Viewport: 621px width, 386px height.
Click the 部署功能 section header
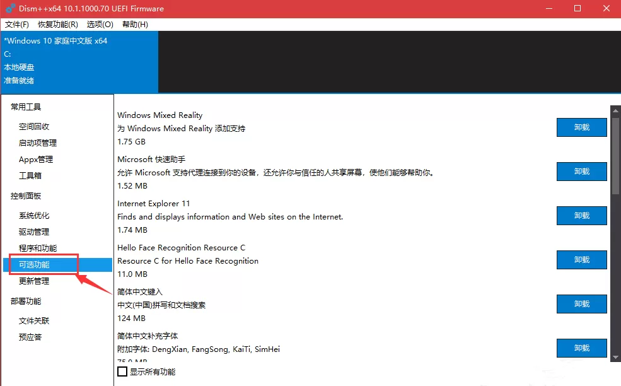tap(26, 301)
